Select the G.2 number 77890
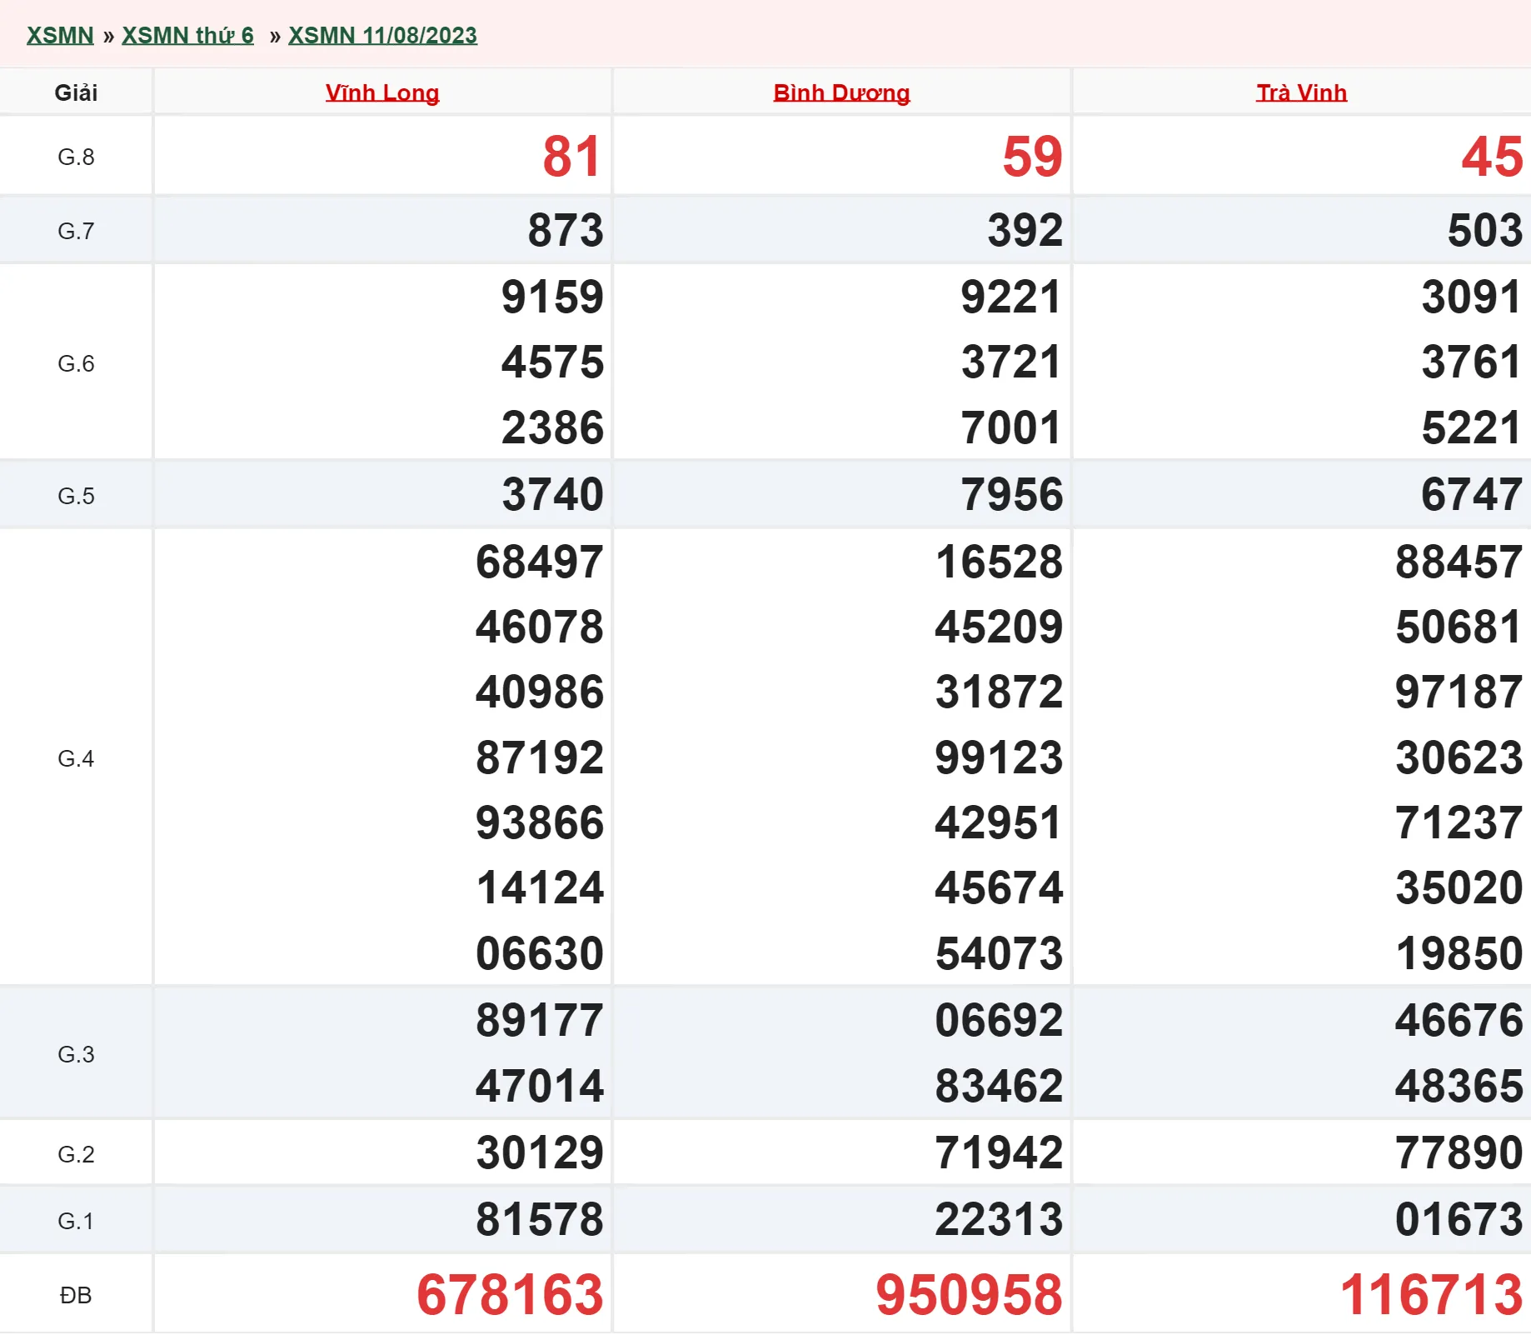 click(x=1459, y=1153)
